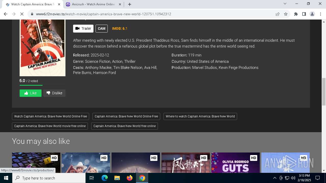
Task: Click the Released date 2025-02-12 text
Action: tap(100, 55)
